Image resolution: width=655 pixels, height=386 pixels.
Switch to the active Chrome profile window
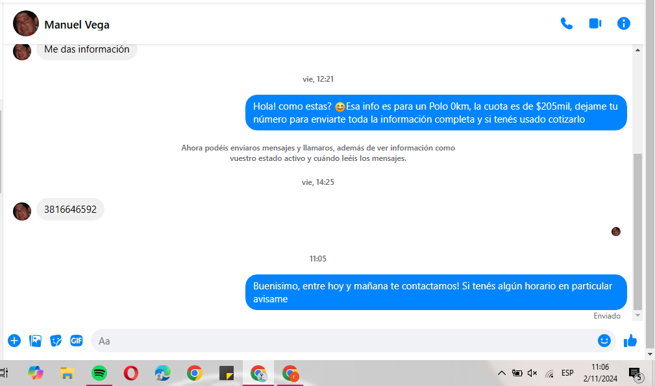(x=258, y=373)
